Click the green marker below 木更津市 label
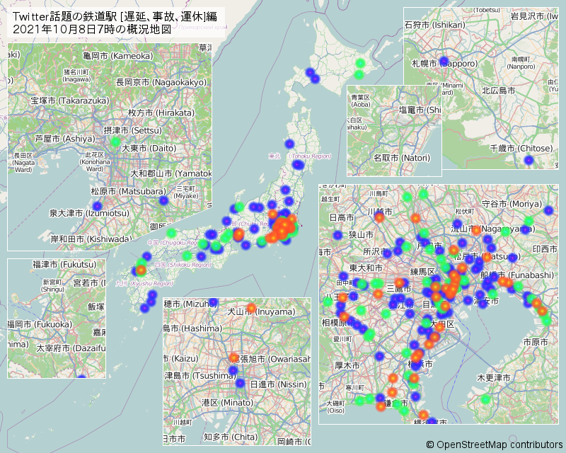The width and height of the screenshot is (566, 453). (485, 399)
